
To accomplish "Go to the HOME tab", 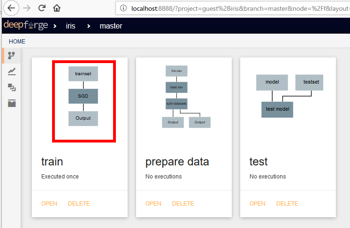I will coord(17,42).
